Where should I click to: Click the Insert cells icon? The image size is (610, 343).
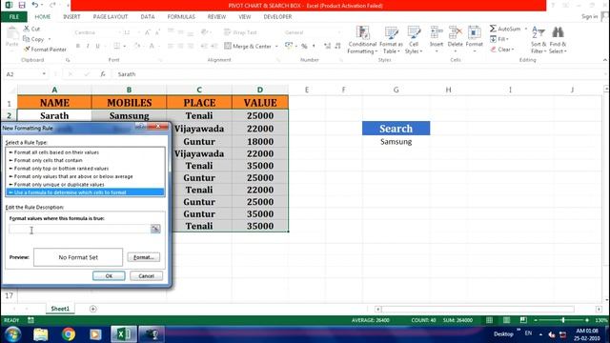pos(437,33)
